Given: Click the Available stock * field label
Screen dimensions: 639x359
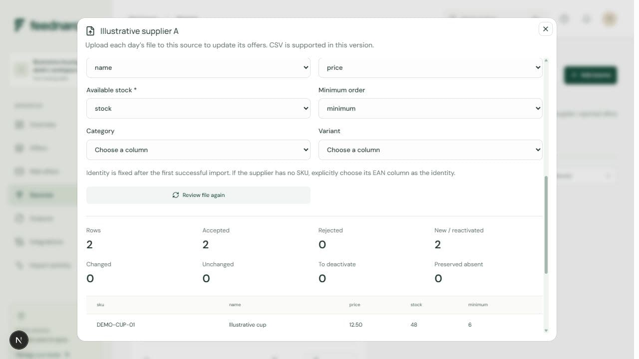Looking at the screenshot, I should pos(111,90).
